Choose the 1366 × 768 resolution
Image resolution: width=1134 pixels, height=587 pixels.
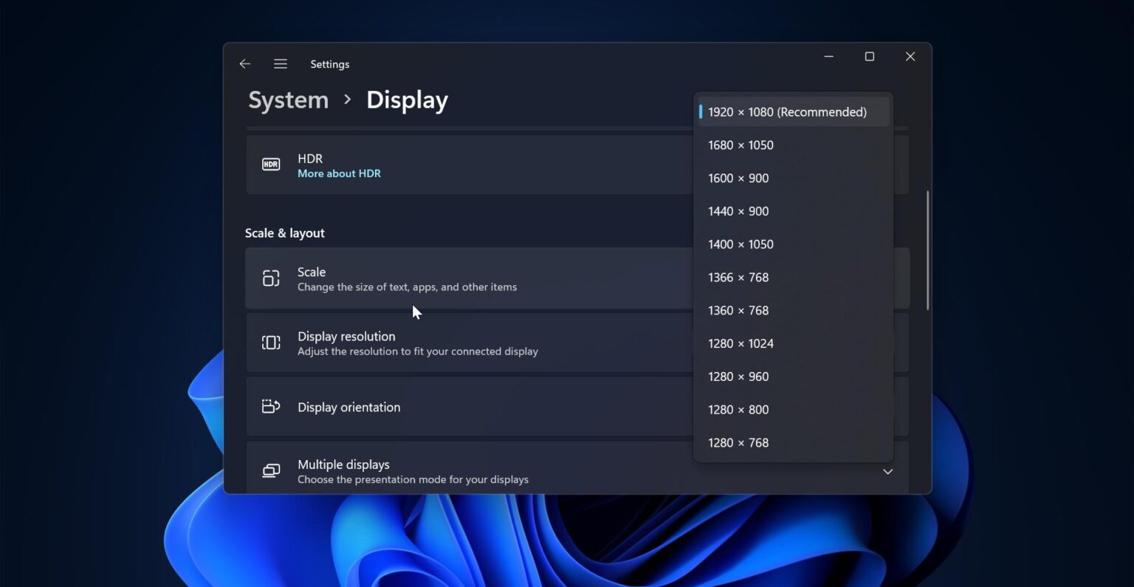pos(739,277)
